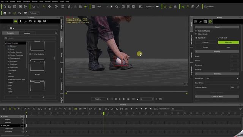The width and height of the screenshot is (243, 137).
Task: Open the 4. PBR folder thumbnail
Action: (x=37, y=65)
